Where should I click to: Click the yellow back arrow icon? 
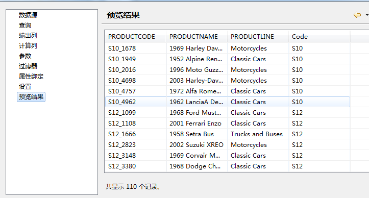[x=357, y=15]
